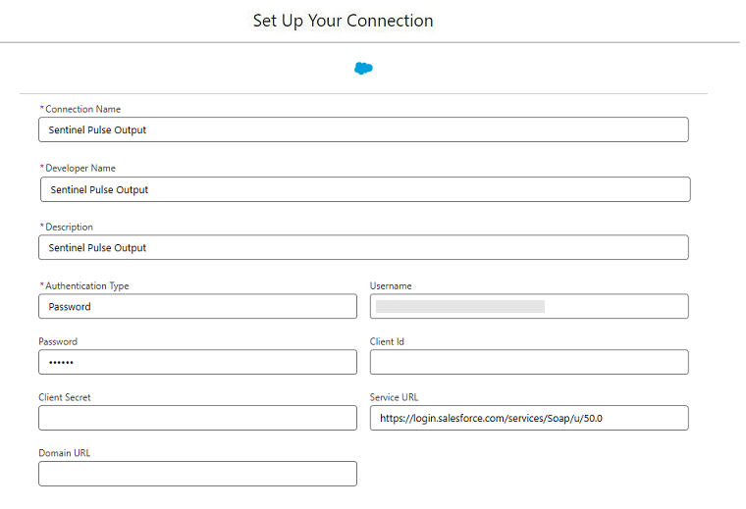Click the Username input field
Screen dimensions: 746x509
(x=529, y=306)
